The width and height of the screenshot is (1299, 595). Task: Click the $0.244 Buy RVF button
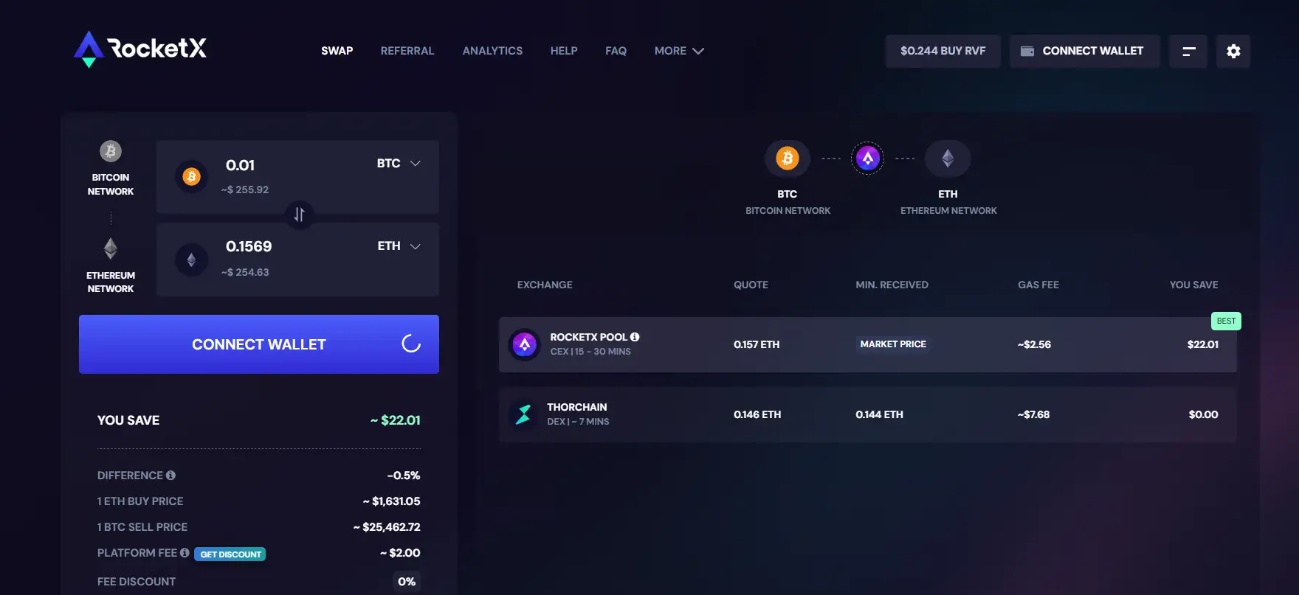(x=943, y=51)
